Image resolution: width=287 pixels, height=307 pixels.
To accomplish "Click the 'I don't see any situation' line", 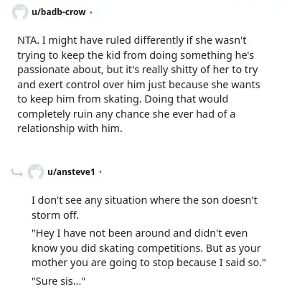I will click(144, 200).
